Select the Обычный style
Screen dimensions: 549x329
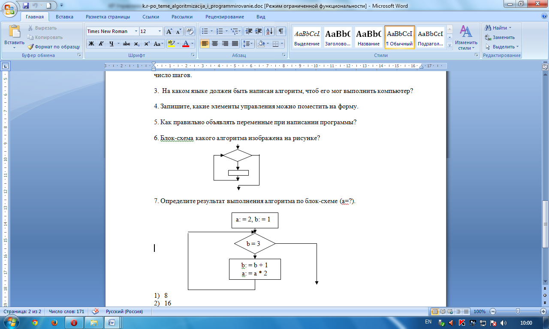pyautogui.click(x=400, y=38)
